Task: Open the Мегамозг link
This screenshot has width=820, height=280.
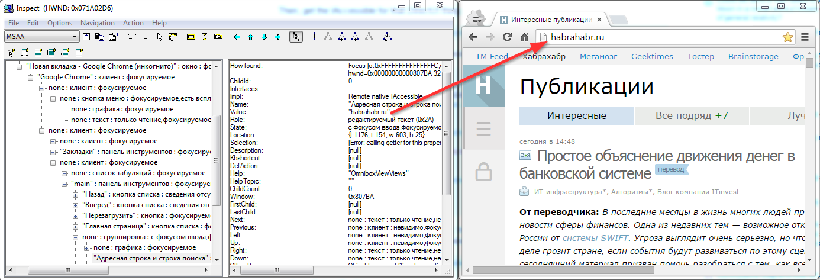Action: point(597,57)
